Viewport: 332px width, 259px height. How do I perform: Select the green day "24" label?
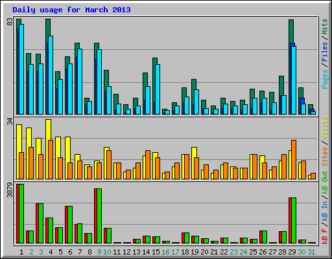[243, 252]
